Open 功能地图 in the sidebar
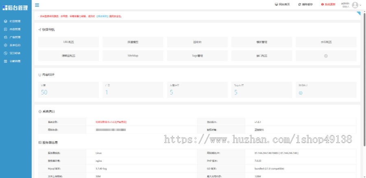 pyautogui.click(x=15, y=61)
